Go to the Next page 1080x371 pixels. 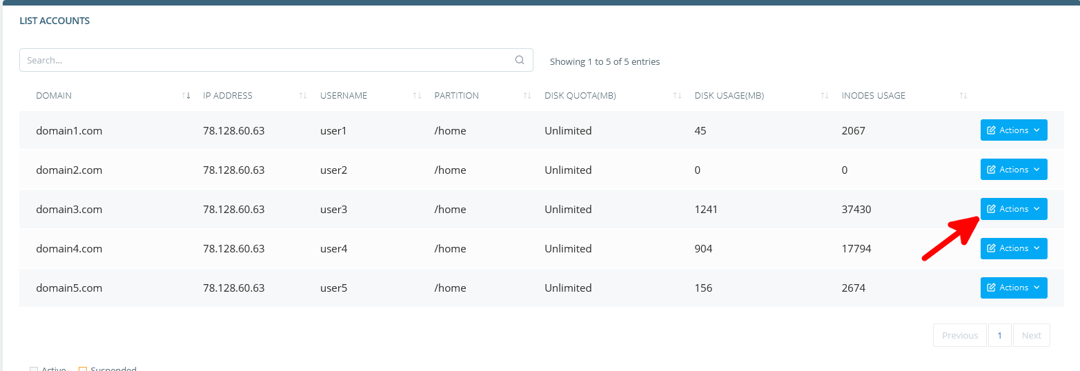(1031, 335)
